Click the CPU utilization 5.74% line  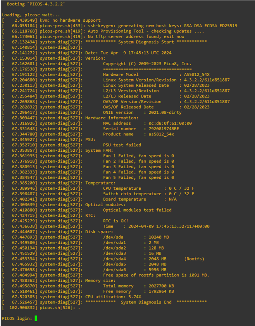pyautogui.click(x=113, y=296)
